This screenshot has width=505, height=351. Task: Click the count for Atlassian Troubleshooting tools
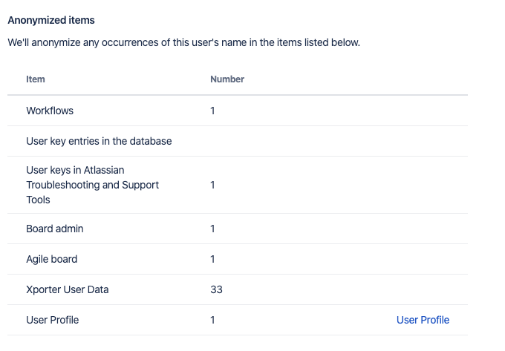coord(212,185)
